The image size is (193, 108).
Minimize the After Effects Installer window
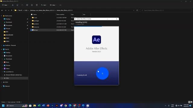coord(107,19)
